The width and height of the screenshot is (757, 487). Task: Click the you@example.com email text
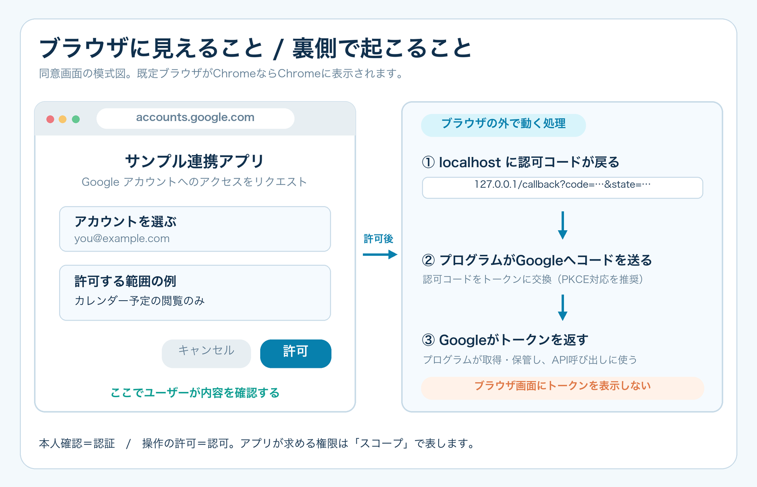tap(122, 239)
